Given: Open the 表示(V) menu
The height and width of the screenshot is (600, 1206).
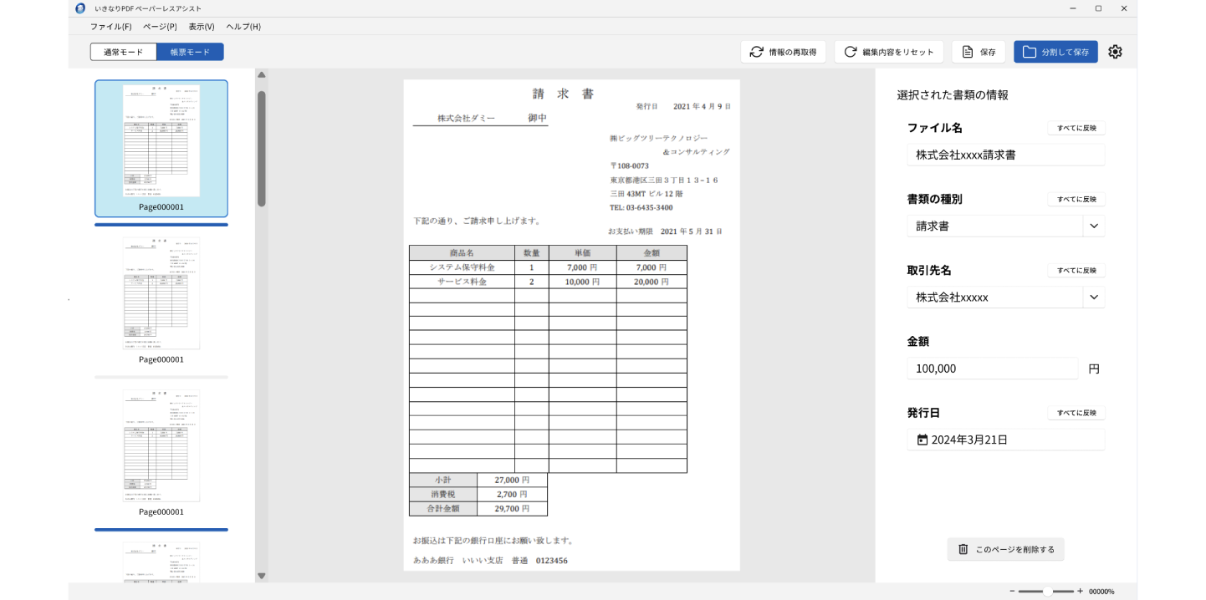Looking at the screenshot, I should (202, 26).
